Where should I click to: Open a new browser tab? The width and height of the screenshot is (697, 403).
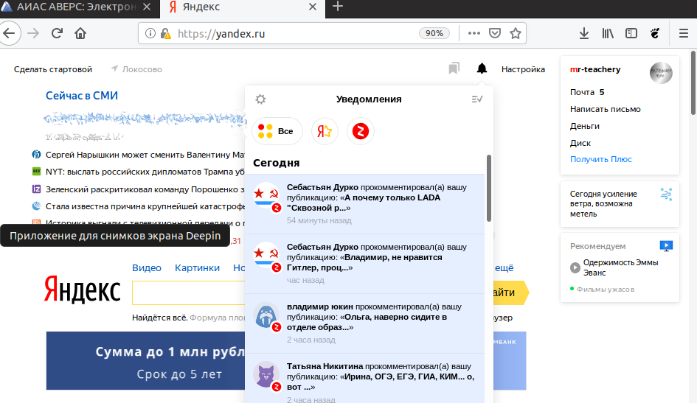coord(338,7)
